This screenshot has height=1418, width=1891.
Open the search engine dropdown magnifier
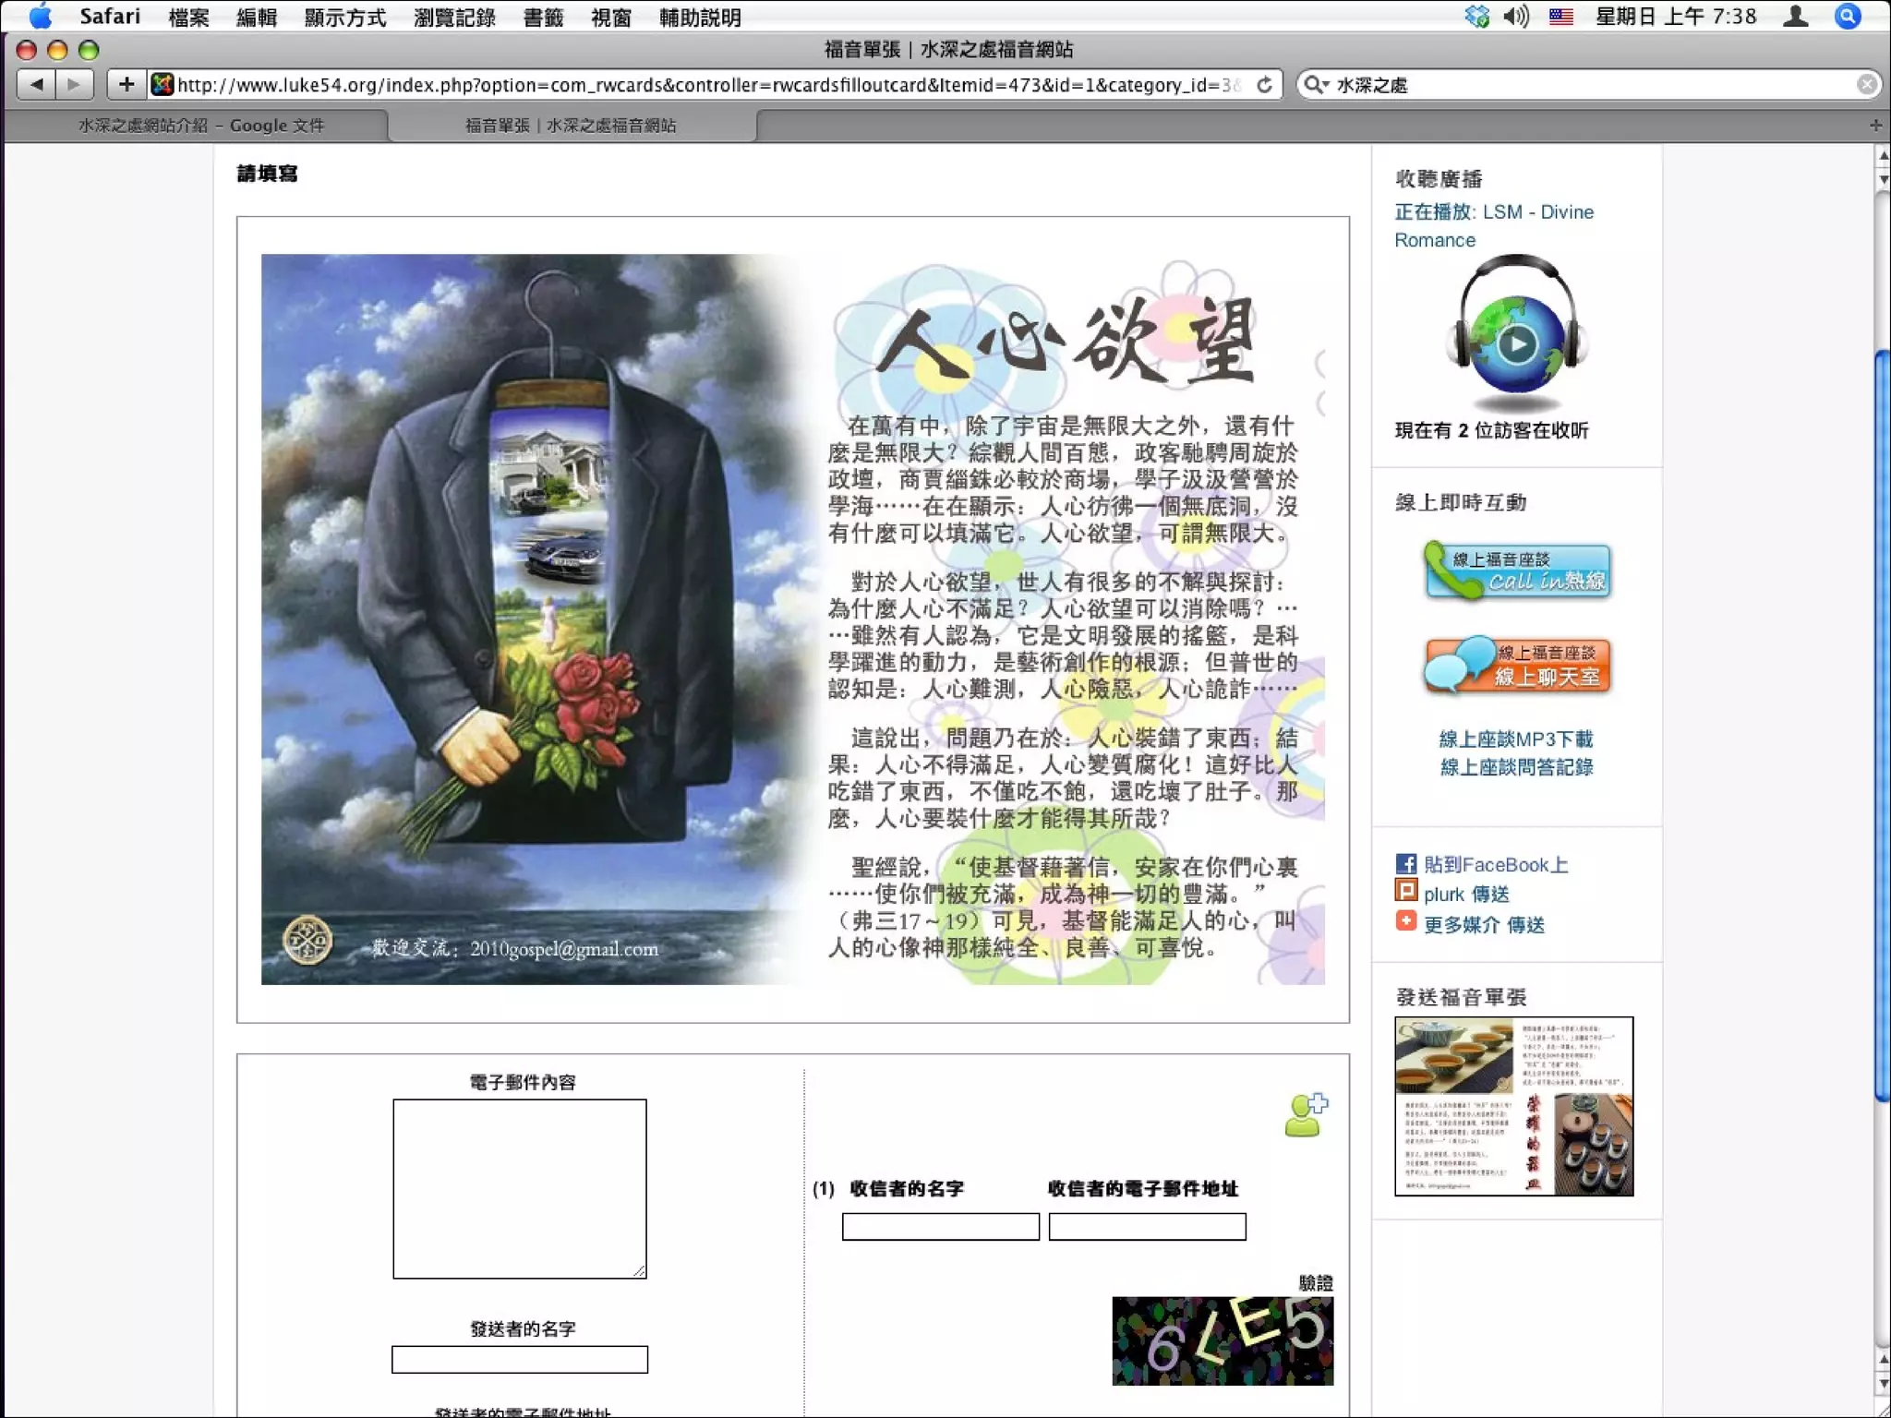(1315, 85)
